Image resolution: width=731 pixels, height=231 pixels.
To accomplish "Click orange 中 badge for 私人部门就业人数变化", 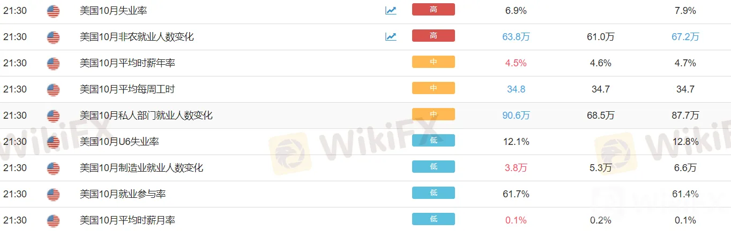I will pyautogui.click(x=434, y=114).
